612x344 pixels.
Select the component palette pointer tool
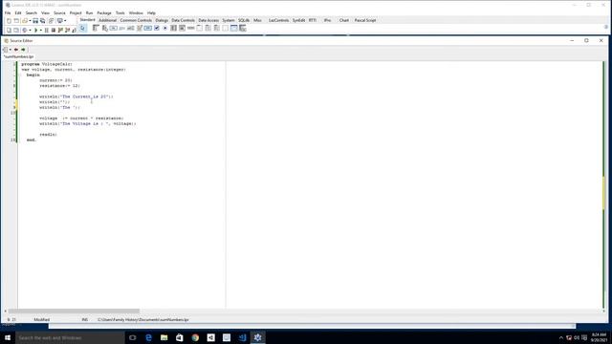[x=83, y=28]
